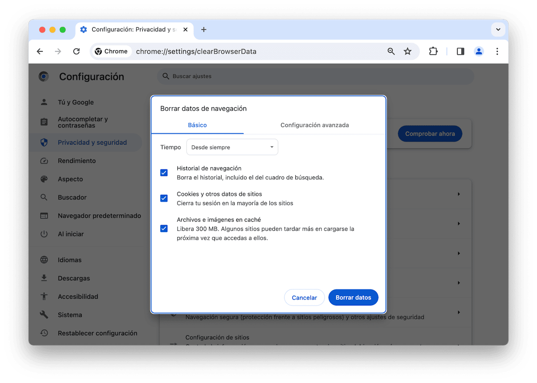
Task: Click the Buscador magnifier icon
Action: (x=44, y=198)
